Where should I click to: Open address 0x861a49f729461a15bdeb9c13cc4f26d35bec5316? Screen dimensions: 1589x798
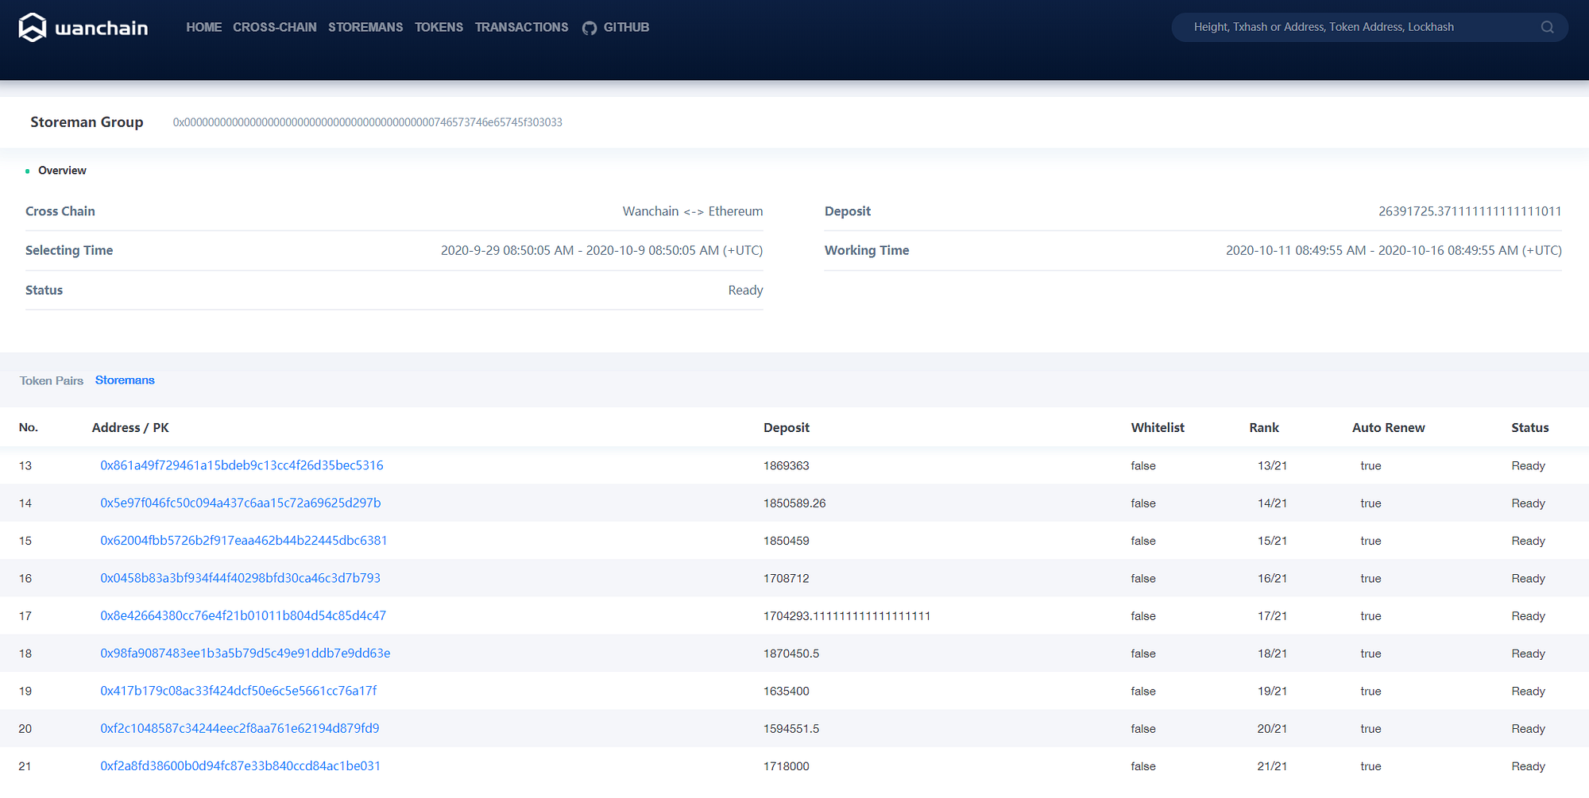(242, 465)
